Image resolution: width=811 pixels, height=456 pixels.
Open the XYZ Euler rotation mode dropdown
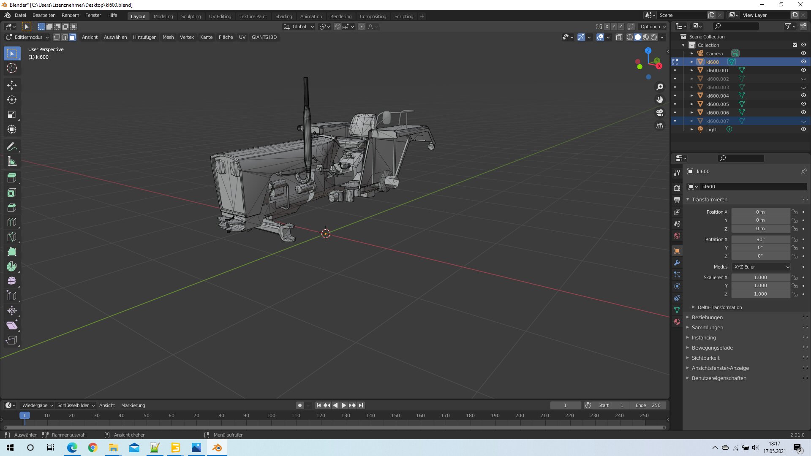[x=761, y=267]
